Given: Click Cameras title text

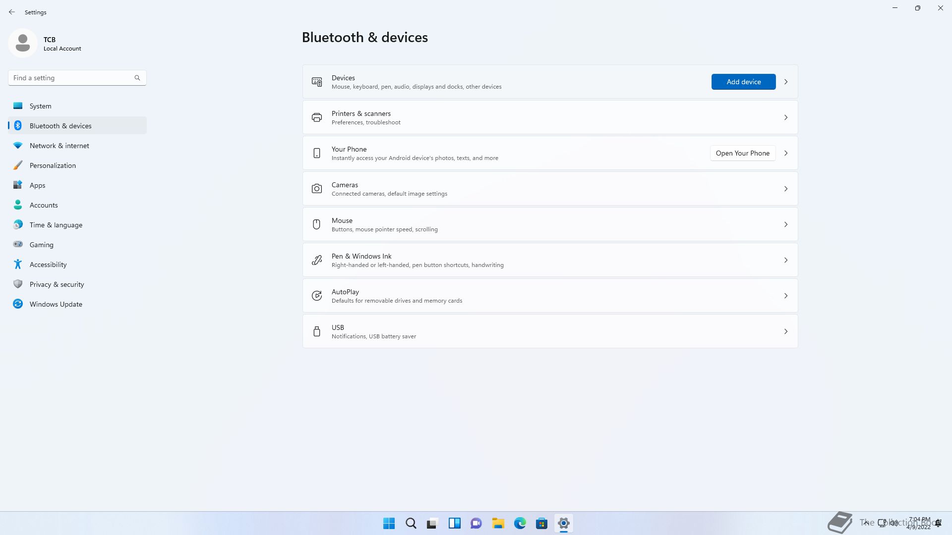Looking at the screenshot, I should tap(345, 185).
